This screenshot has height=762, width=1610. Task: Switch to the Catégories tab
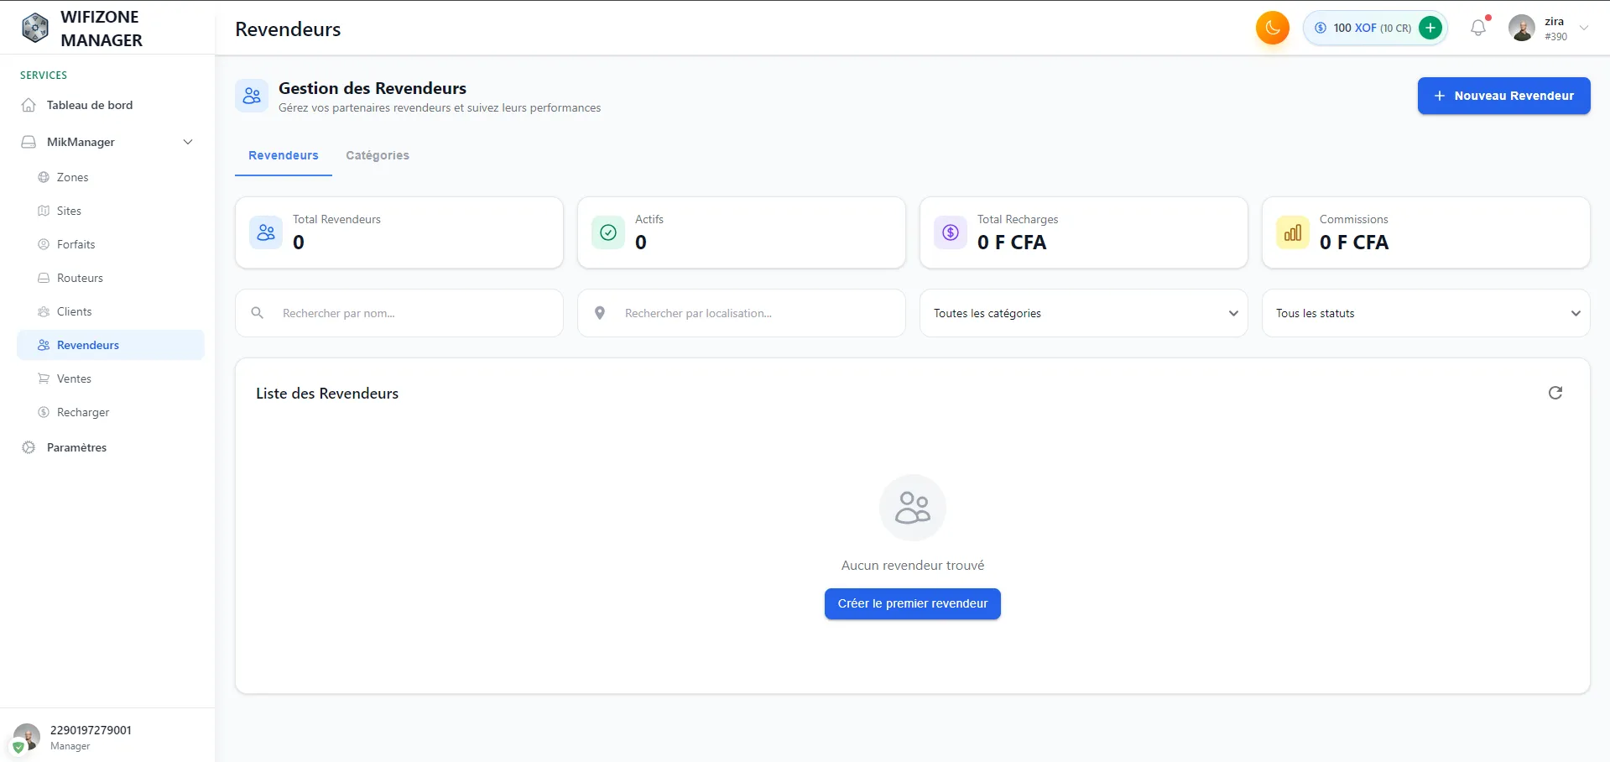(378, 155)
